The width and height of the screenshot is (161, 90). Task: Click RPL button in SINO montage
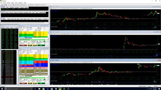tap(35, 83)
